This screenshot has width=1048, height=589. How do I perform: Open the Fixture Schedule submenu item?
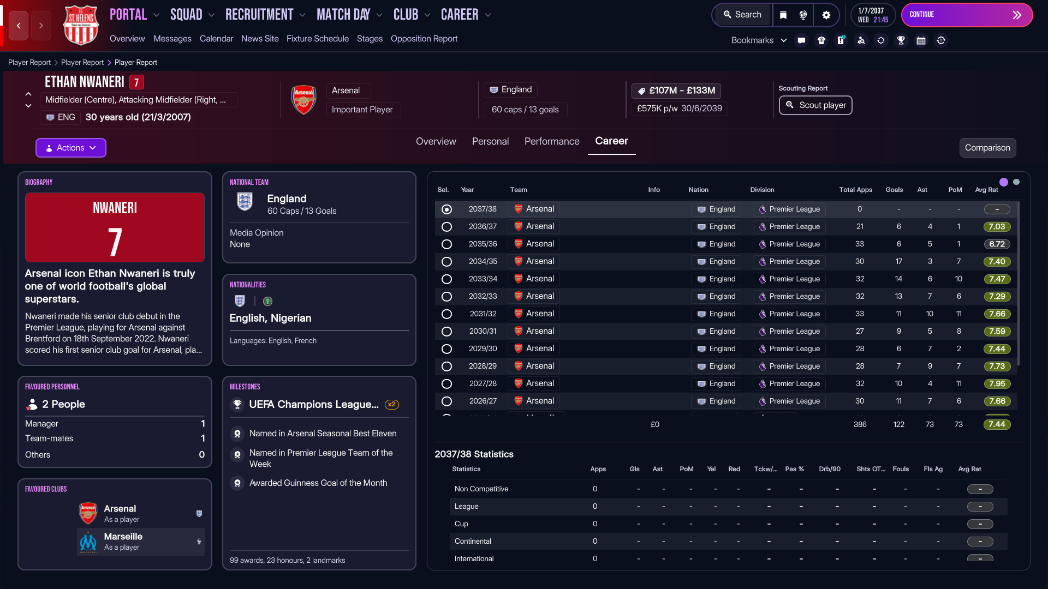317,39
